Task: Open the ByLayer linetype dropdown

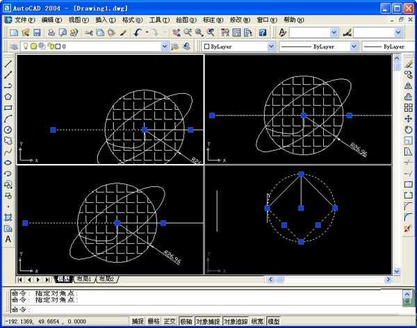Action: (354, 46)
